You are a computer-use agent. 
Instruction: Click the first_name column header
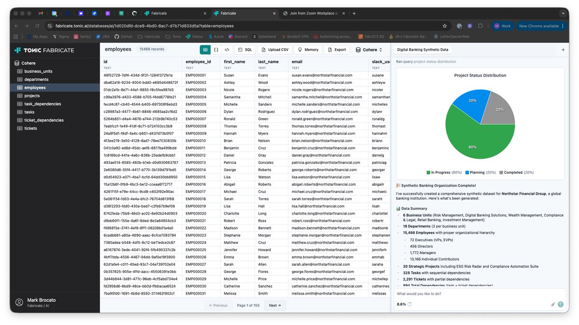click(x=238, y=64)
